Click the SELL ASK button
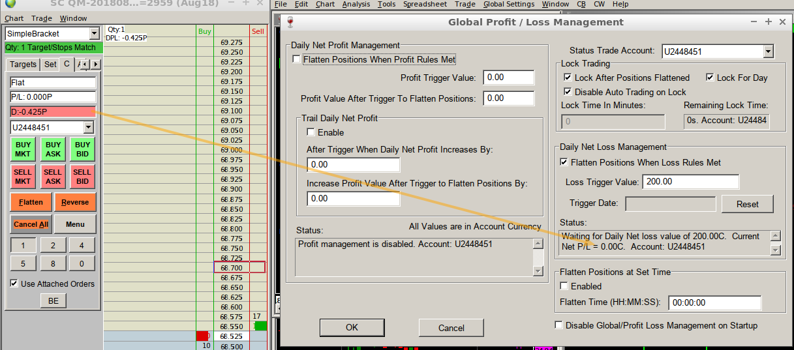The image size is (794, 350). coord(53,177)
